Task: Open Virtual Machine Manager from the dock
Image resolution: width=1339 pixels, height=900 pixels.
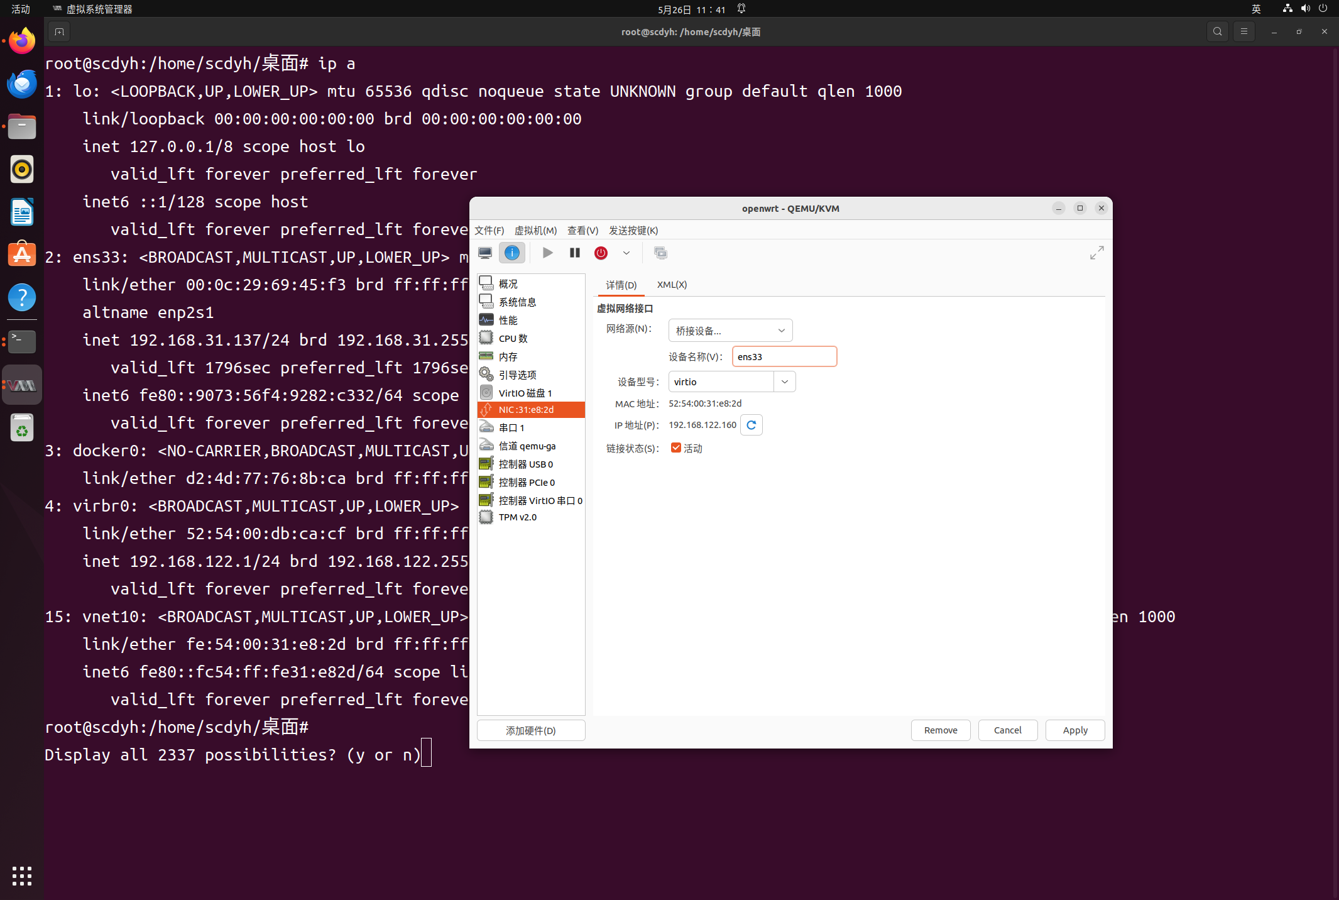Action: pos(22,385)
